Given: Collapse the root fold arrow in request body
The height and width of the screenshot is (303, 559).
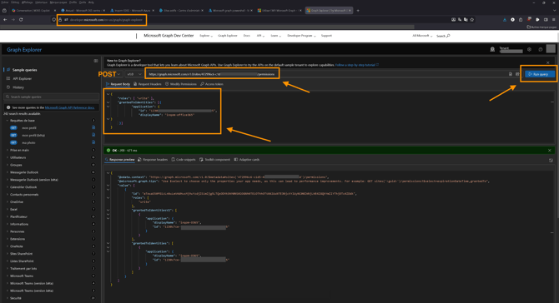Looking at the screenshot, I should point(108,94).
